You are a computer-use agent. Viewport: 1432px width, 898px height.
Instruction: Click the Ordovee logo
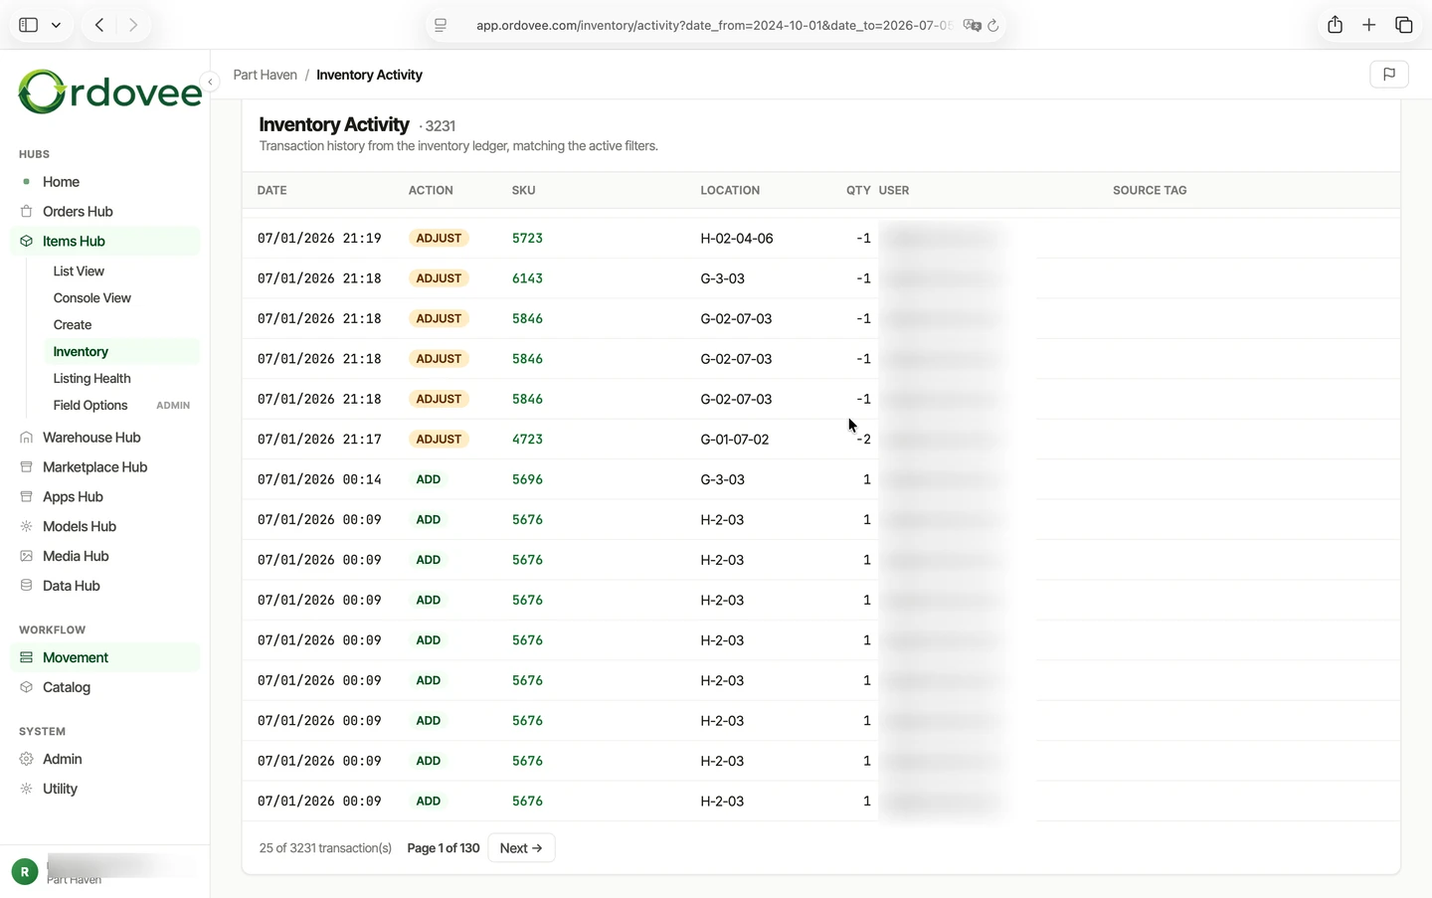point(109,91)
